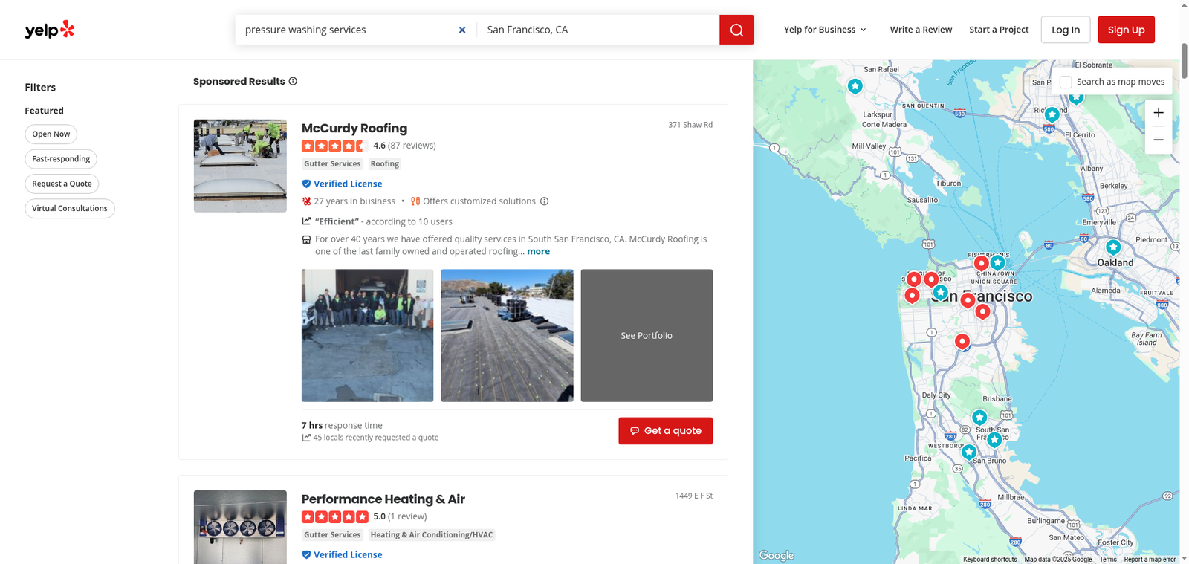Zoom out on the map
The height and width of the screenshot is (564, 1189).
point(1159,140)
